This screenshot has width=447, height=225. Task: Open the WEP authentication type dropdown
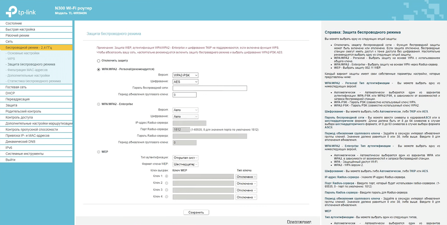[185, 158]
